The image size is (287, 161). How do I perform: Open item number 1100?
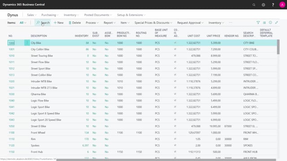tap(11, 132)
